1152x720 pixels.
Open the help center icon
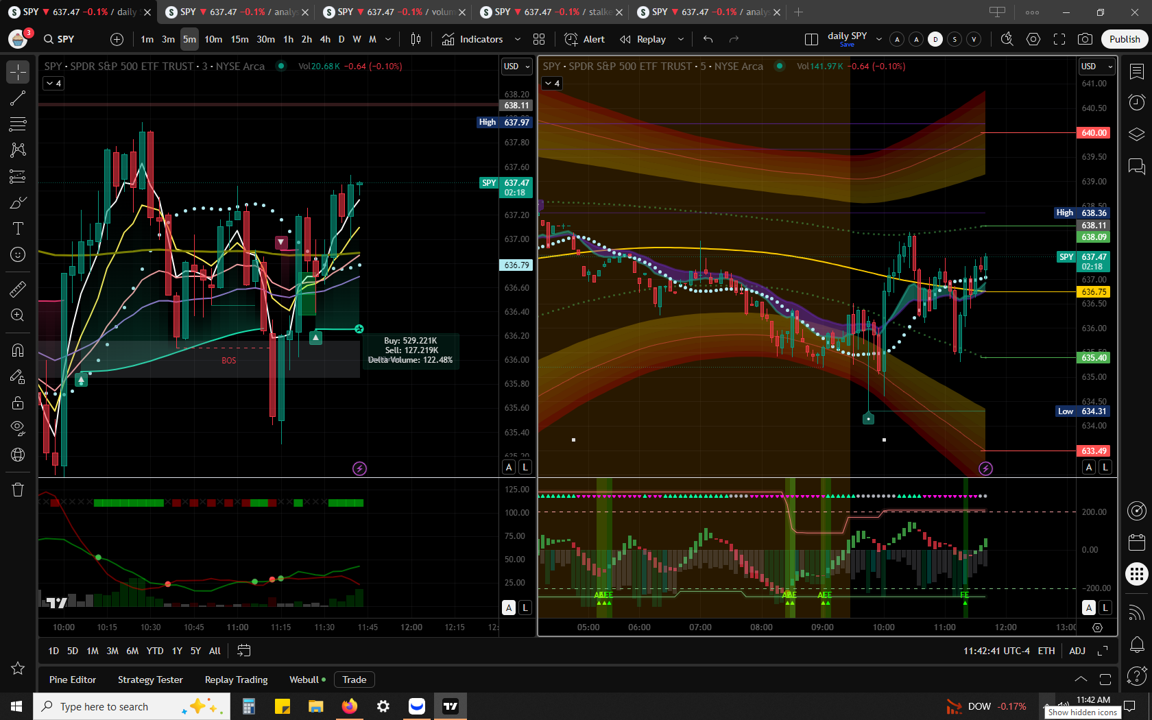(1136, 676)
